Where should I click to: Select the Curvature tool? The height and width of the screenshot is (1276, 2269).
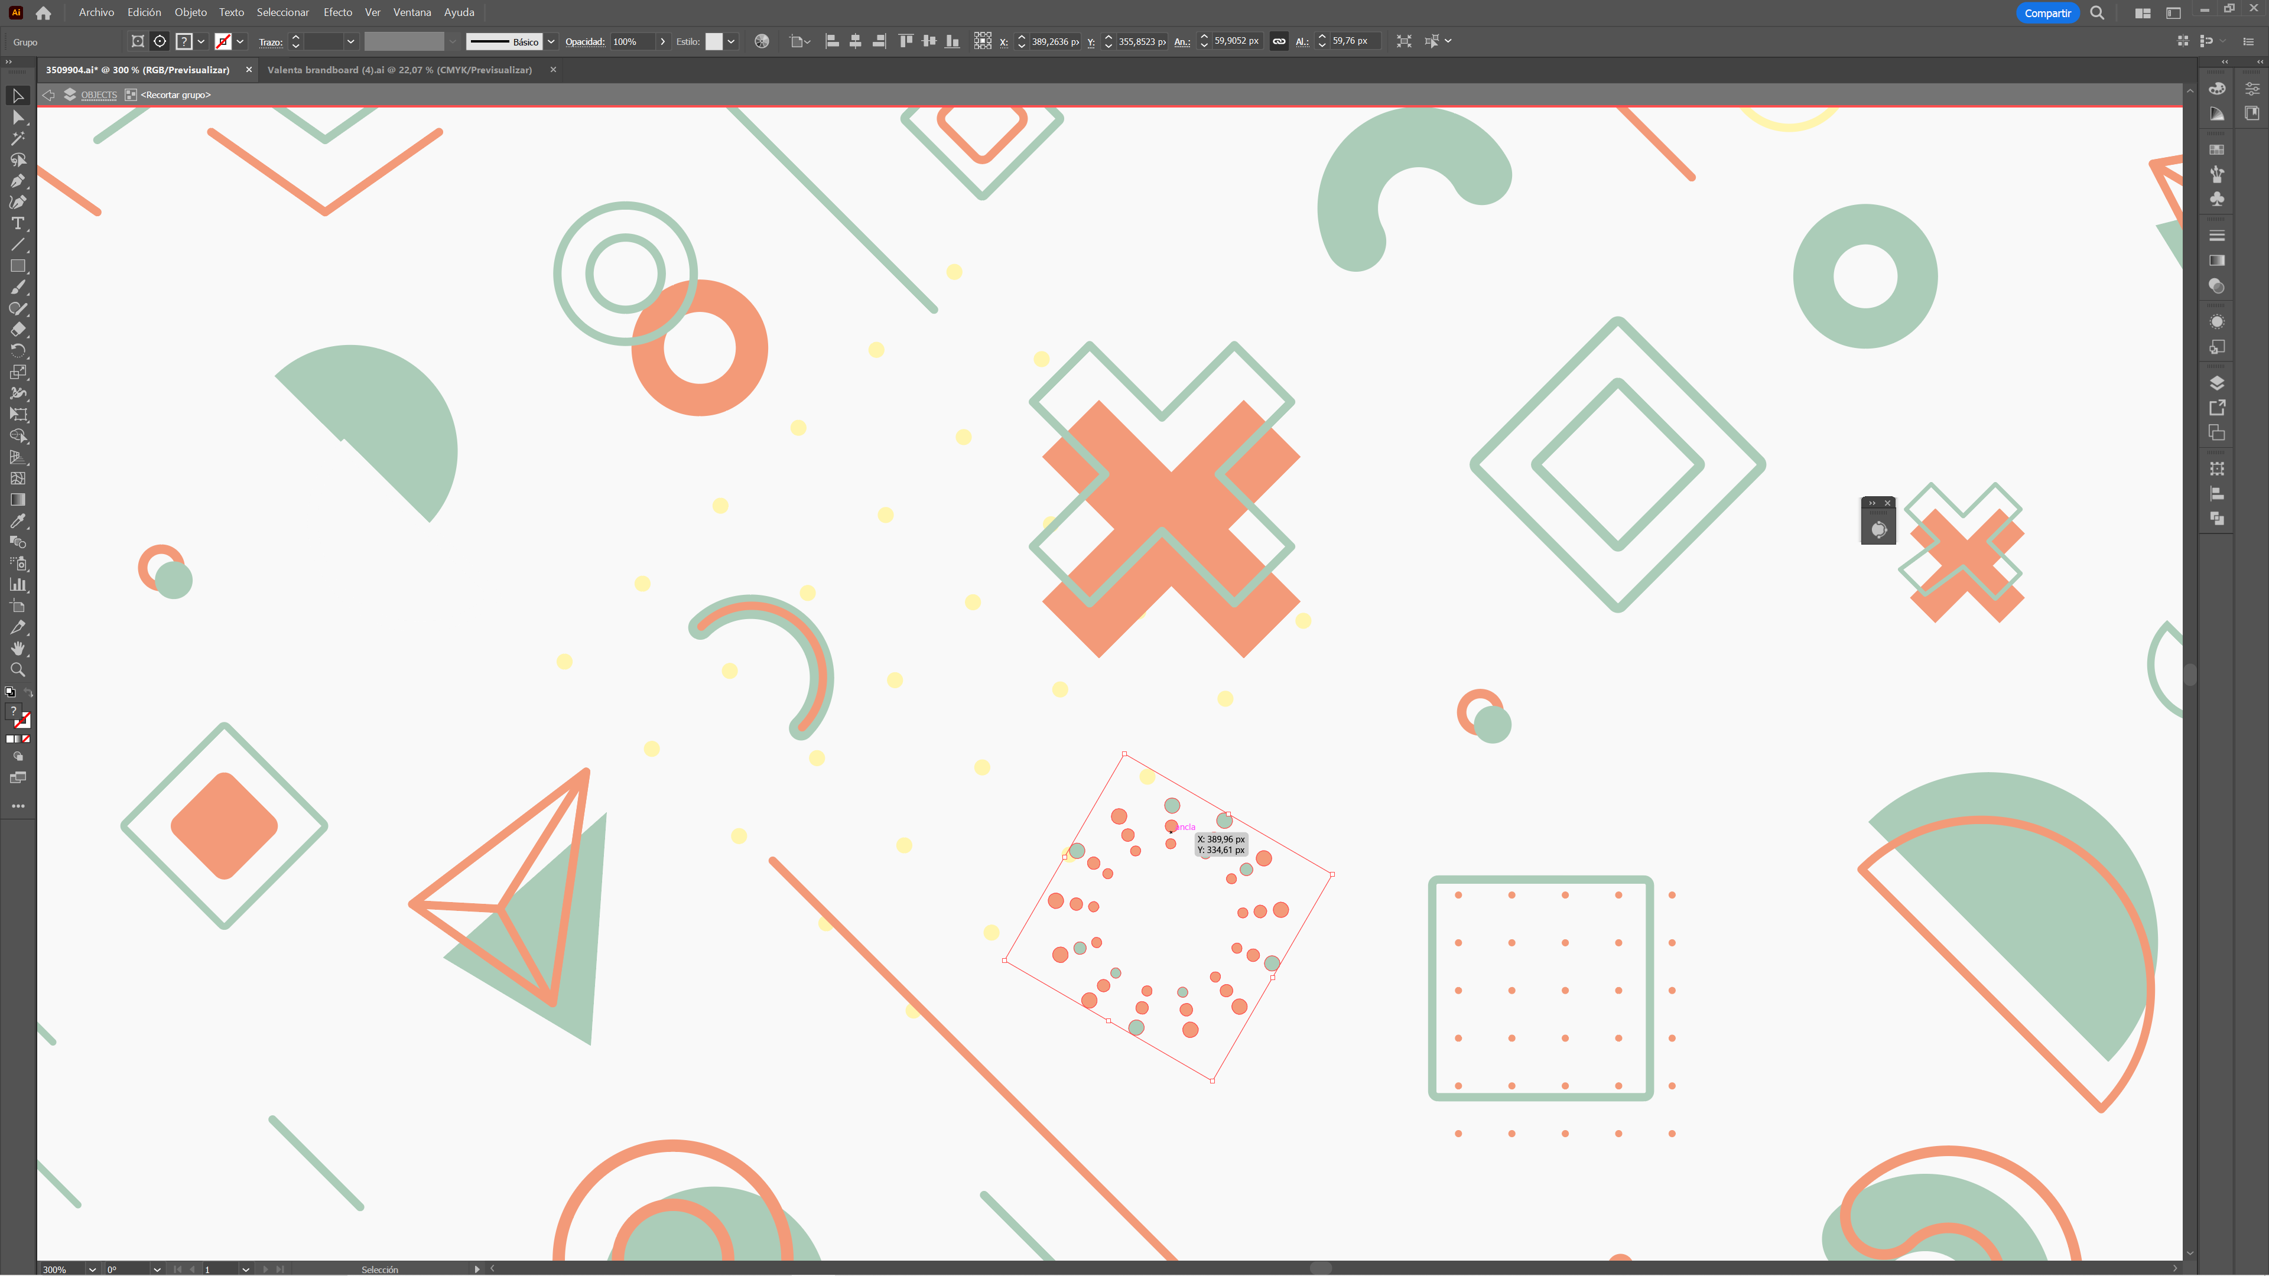tap(18, 201)
